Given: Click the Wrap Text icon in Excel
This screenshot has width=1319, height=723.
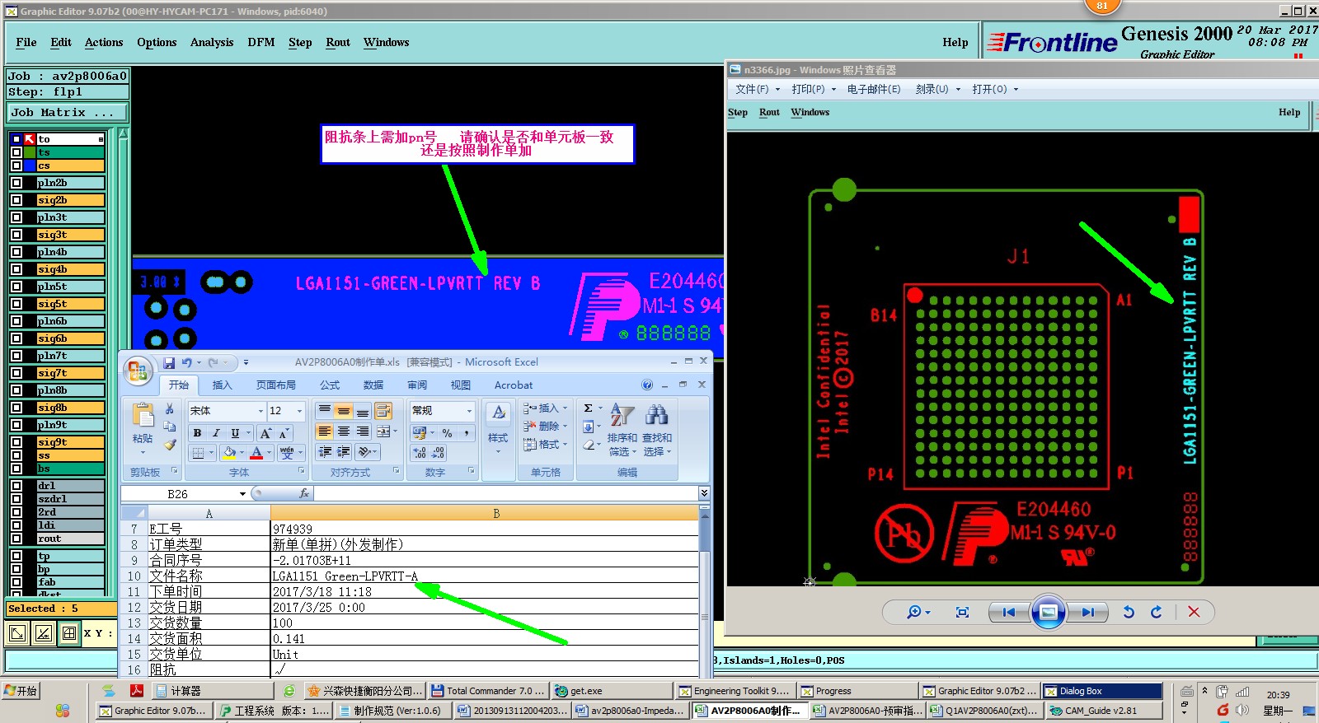Looking at the screenshot, I should pos(383,411).
